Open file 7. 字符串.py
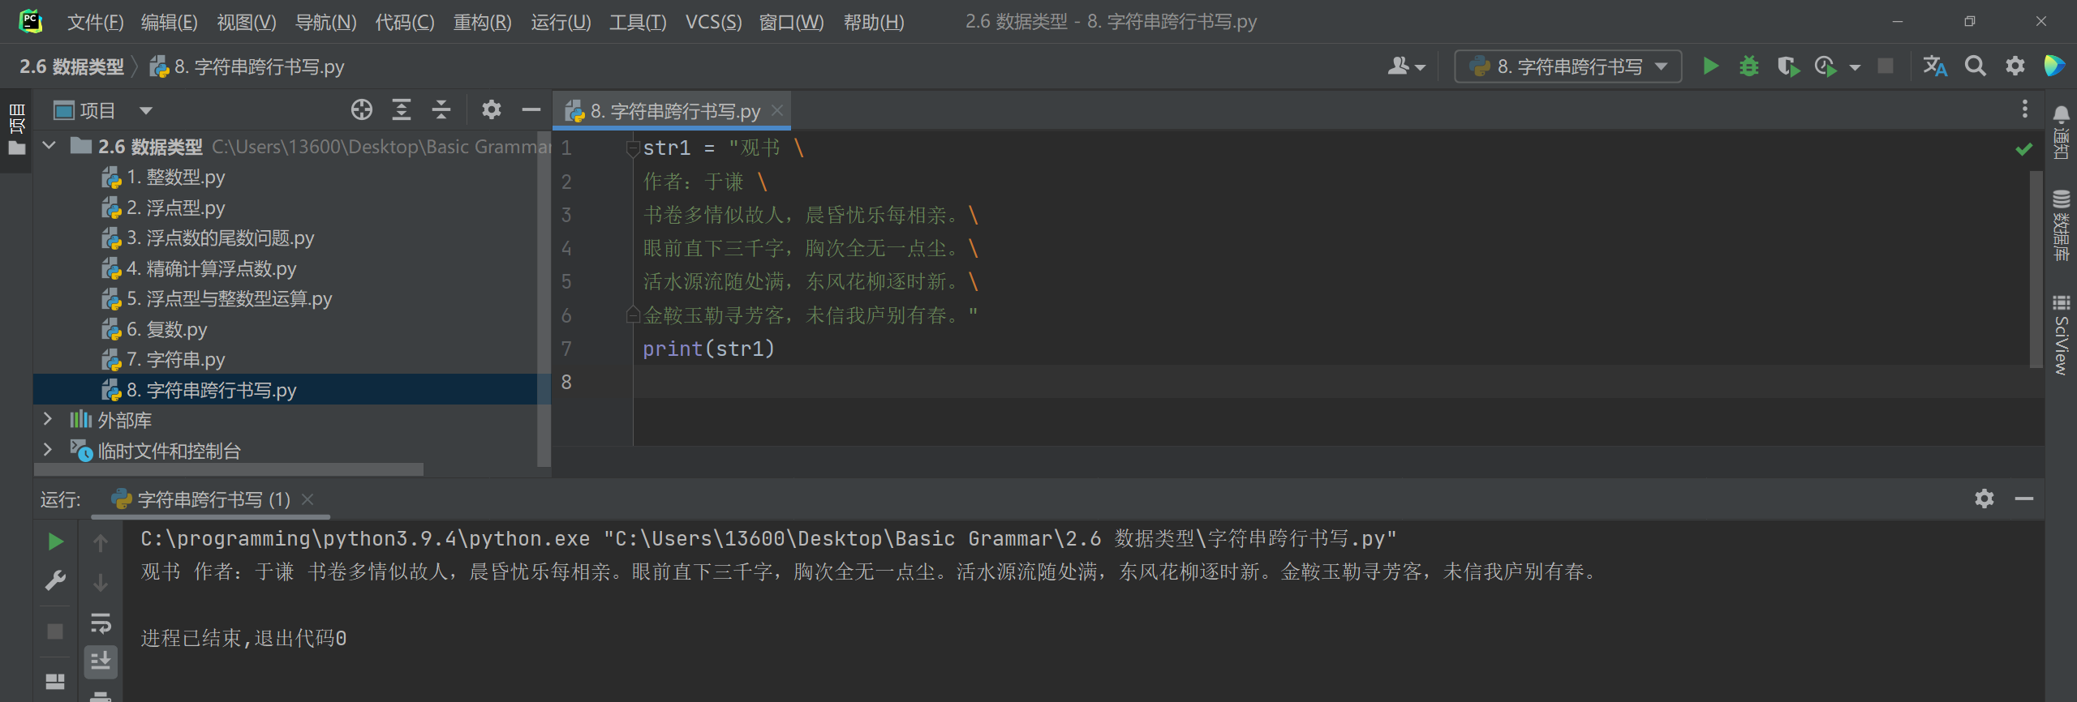 click(163, 360)
